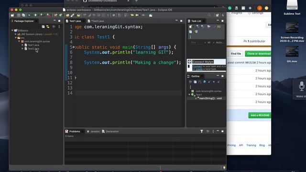The width and height of the screenshot is (306, 172).
Task: Collapse the GitBasics project node
Action: [12, 31]
